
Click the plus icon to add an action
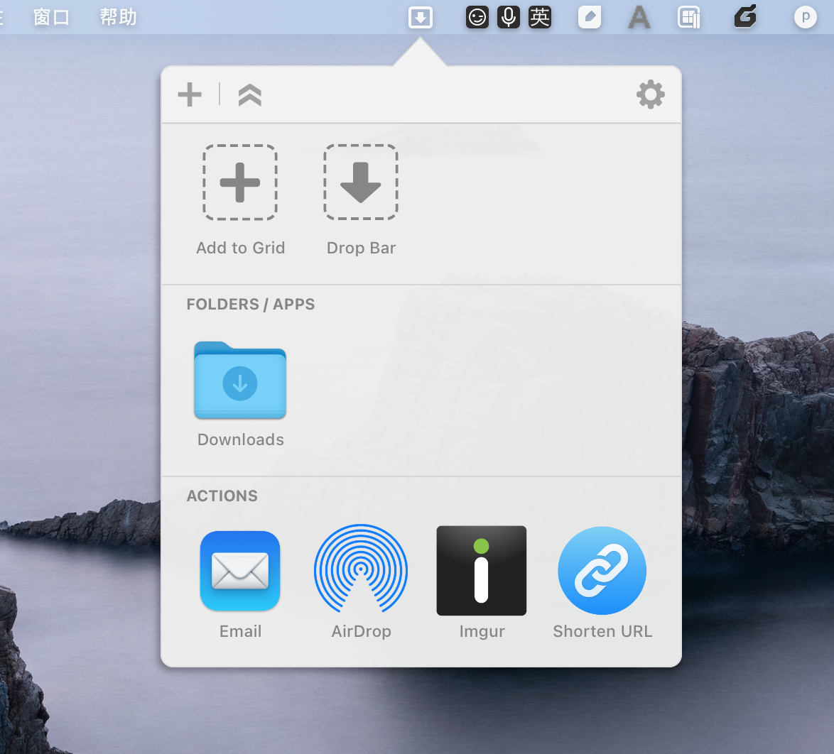tap(189, 94)
